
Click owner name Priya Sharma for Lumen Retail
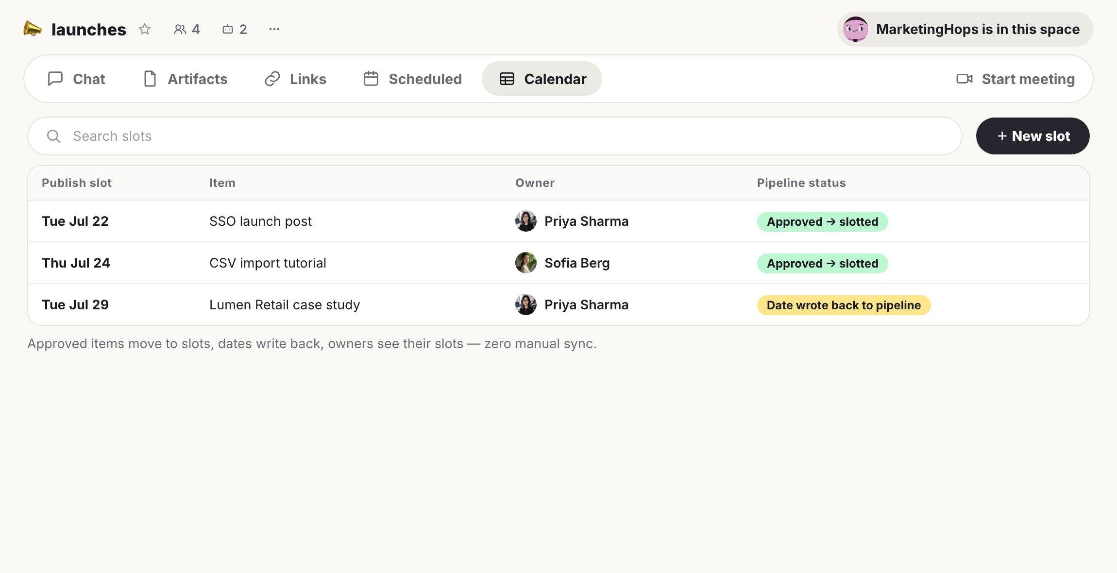click(586, 305)
